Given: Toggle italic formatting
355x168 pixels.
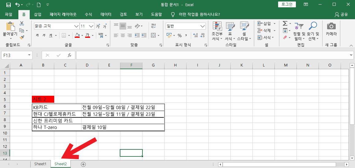Looking at the screenshot, I should [44, 35].
